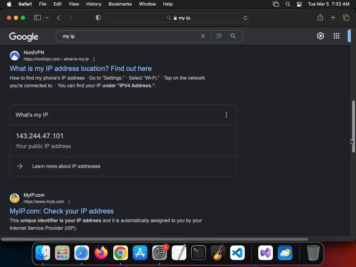Open the What's my IP card menu
The height and width of the screenshot is (267, 356).
(x=226, y=115)
